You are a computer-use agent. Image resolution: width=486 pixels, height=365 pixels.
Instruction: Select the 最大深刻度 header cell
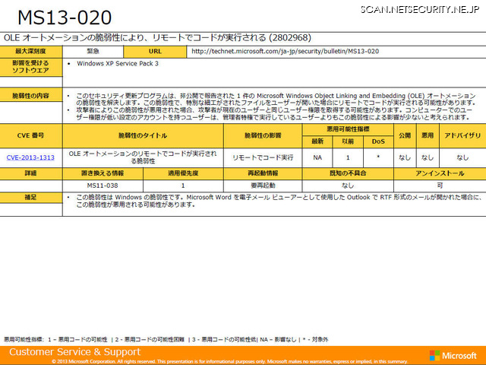31,51
